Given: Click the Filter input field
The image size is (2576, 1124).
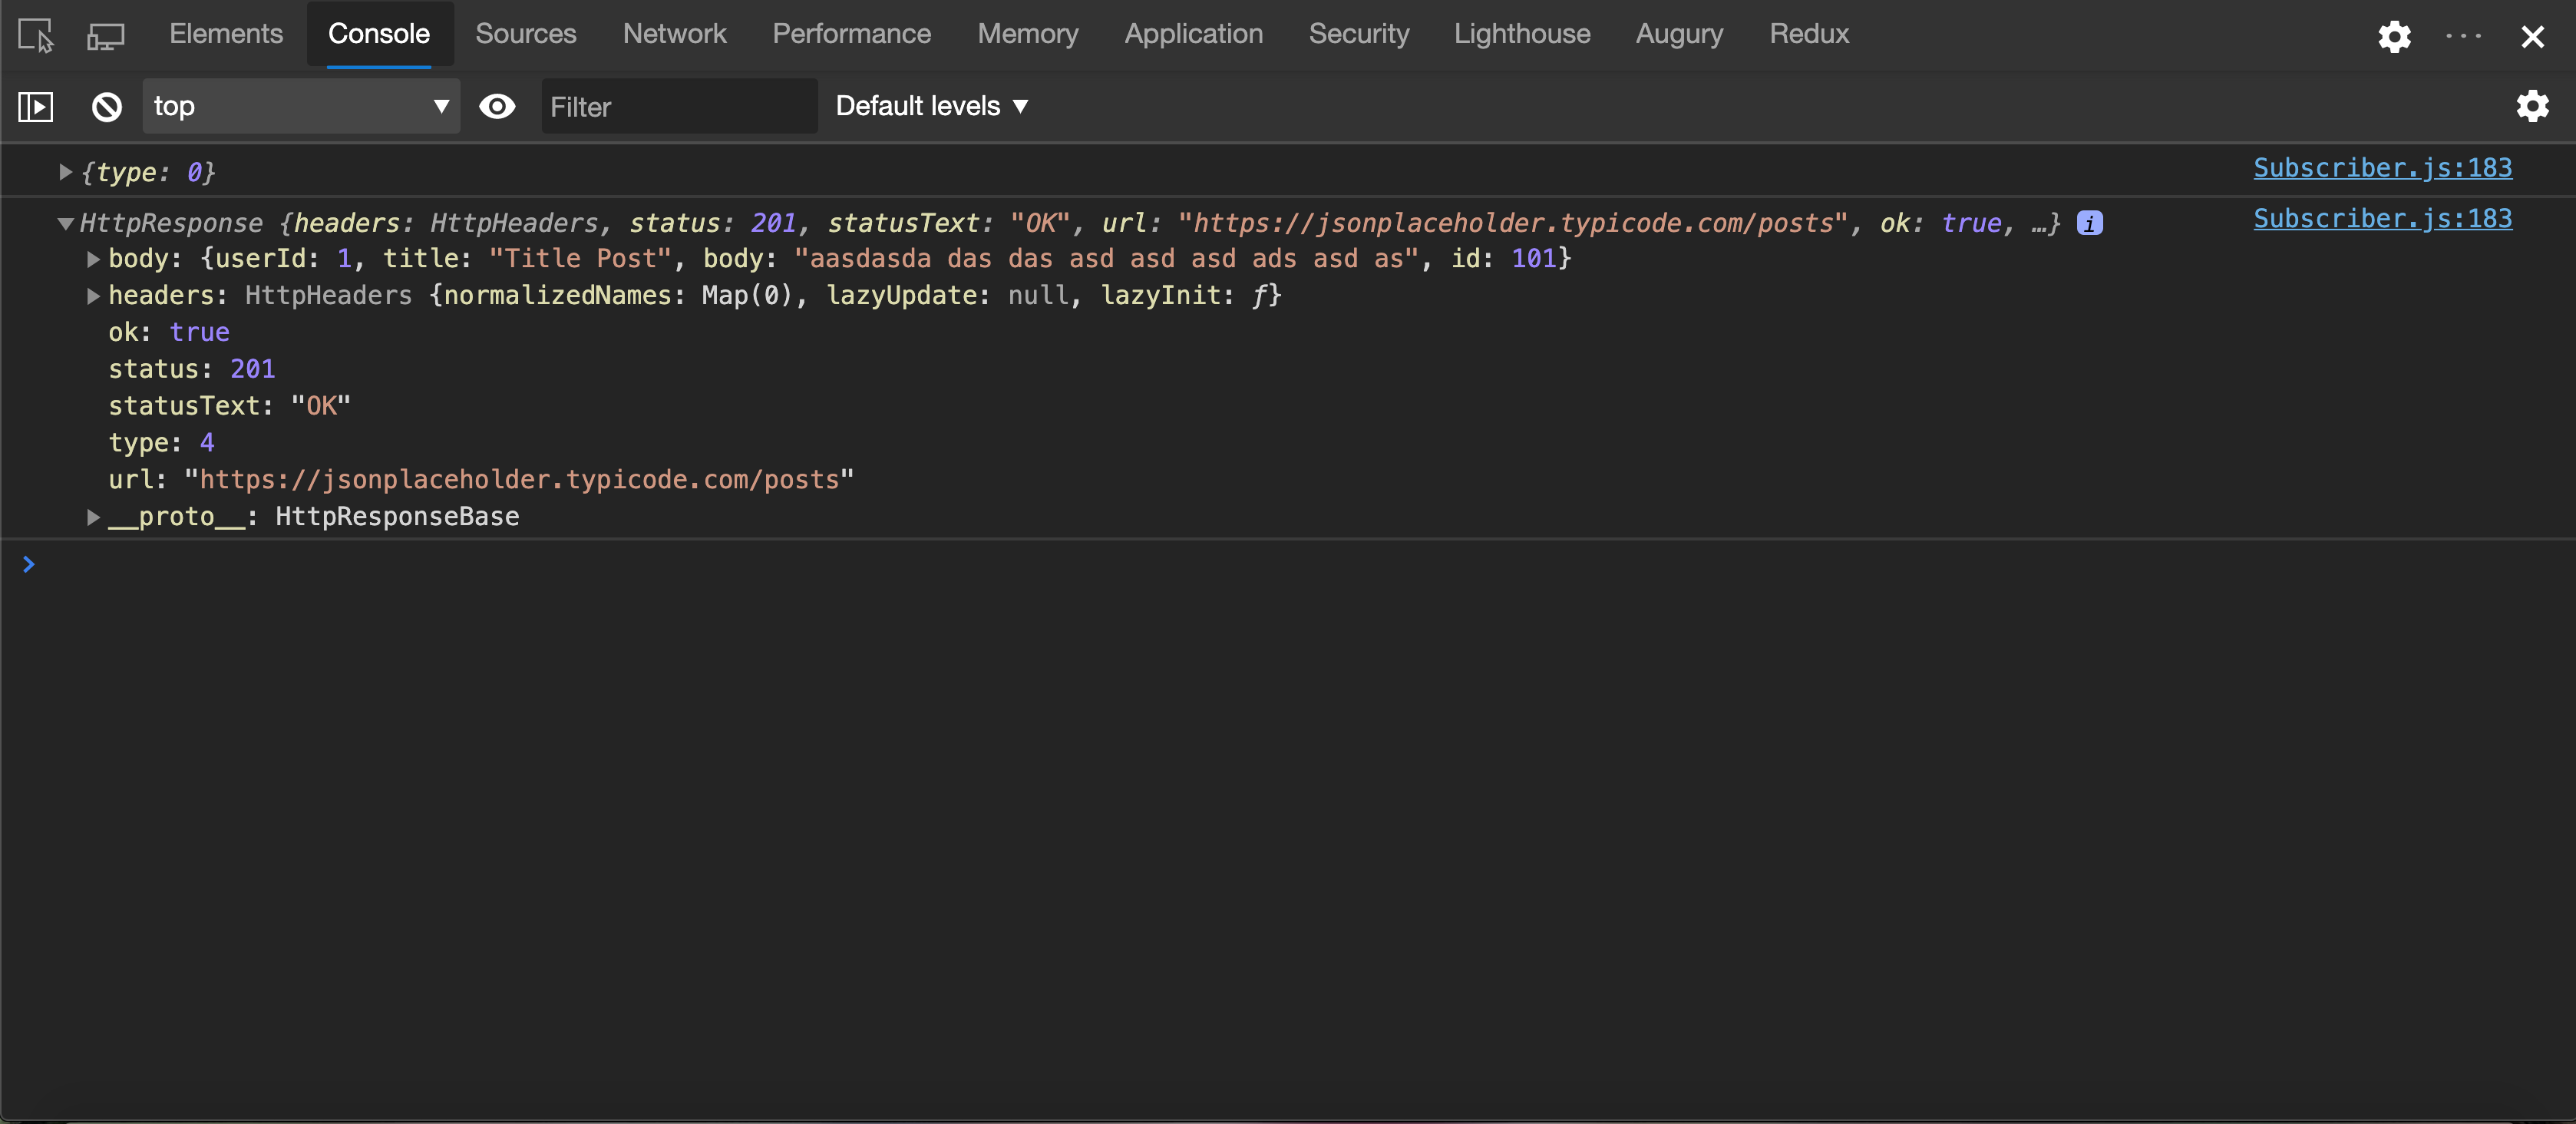Looking at the screenshot, I should tap(679, 107).
